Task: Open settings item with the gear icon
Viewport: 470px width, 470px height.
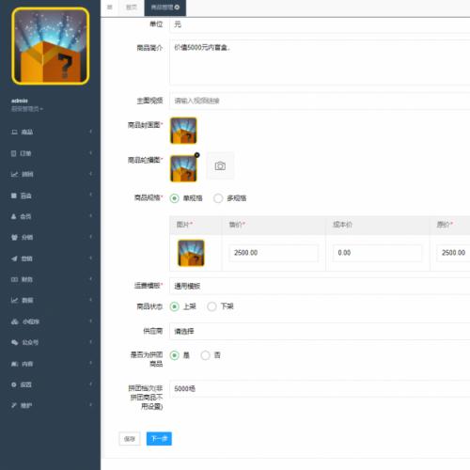Action: 50,384
